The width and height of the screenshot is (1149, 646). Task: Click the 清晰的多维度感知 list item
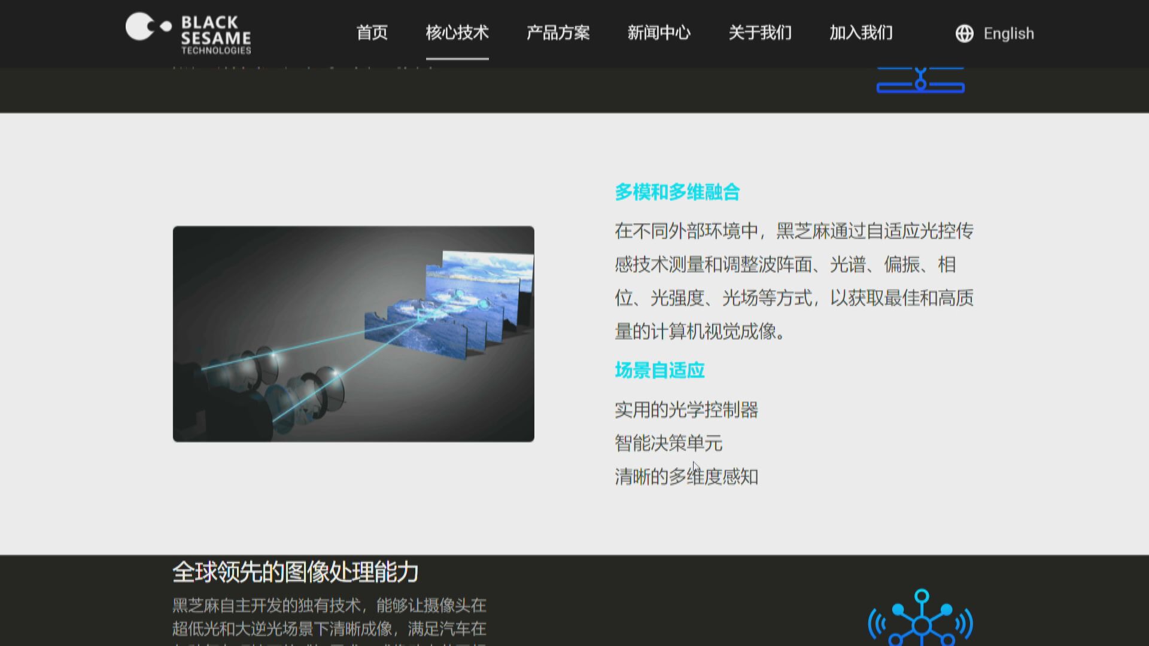point(686,477)
